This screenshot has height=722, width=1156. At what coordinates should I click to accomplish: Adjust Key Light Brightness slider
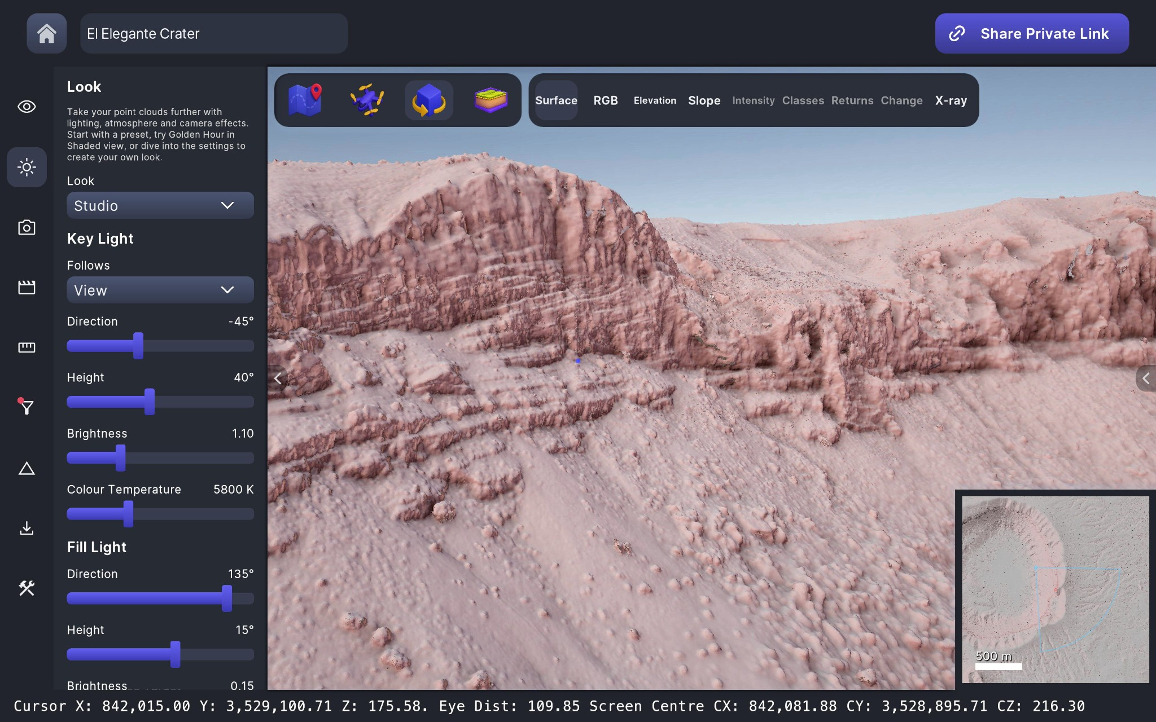click(160, 457)
